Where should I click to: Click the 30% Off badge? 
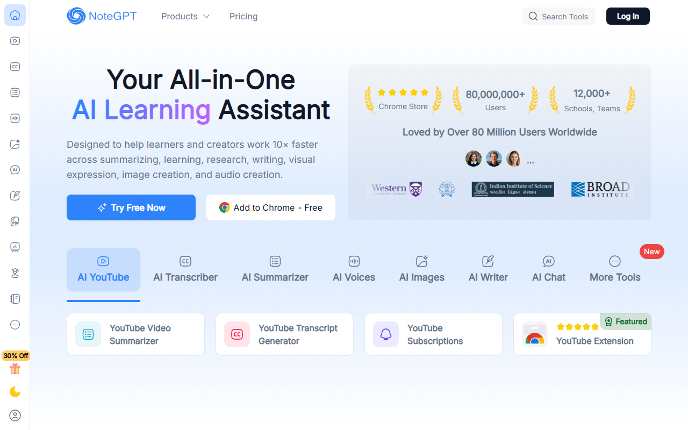[x=16, y=356]
